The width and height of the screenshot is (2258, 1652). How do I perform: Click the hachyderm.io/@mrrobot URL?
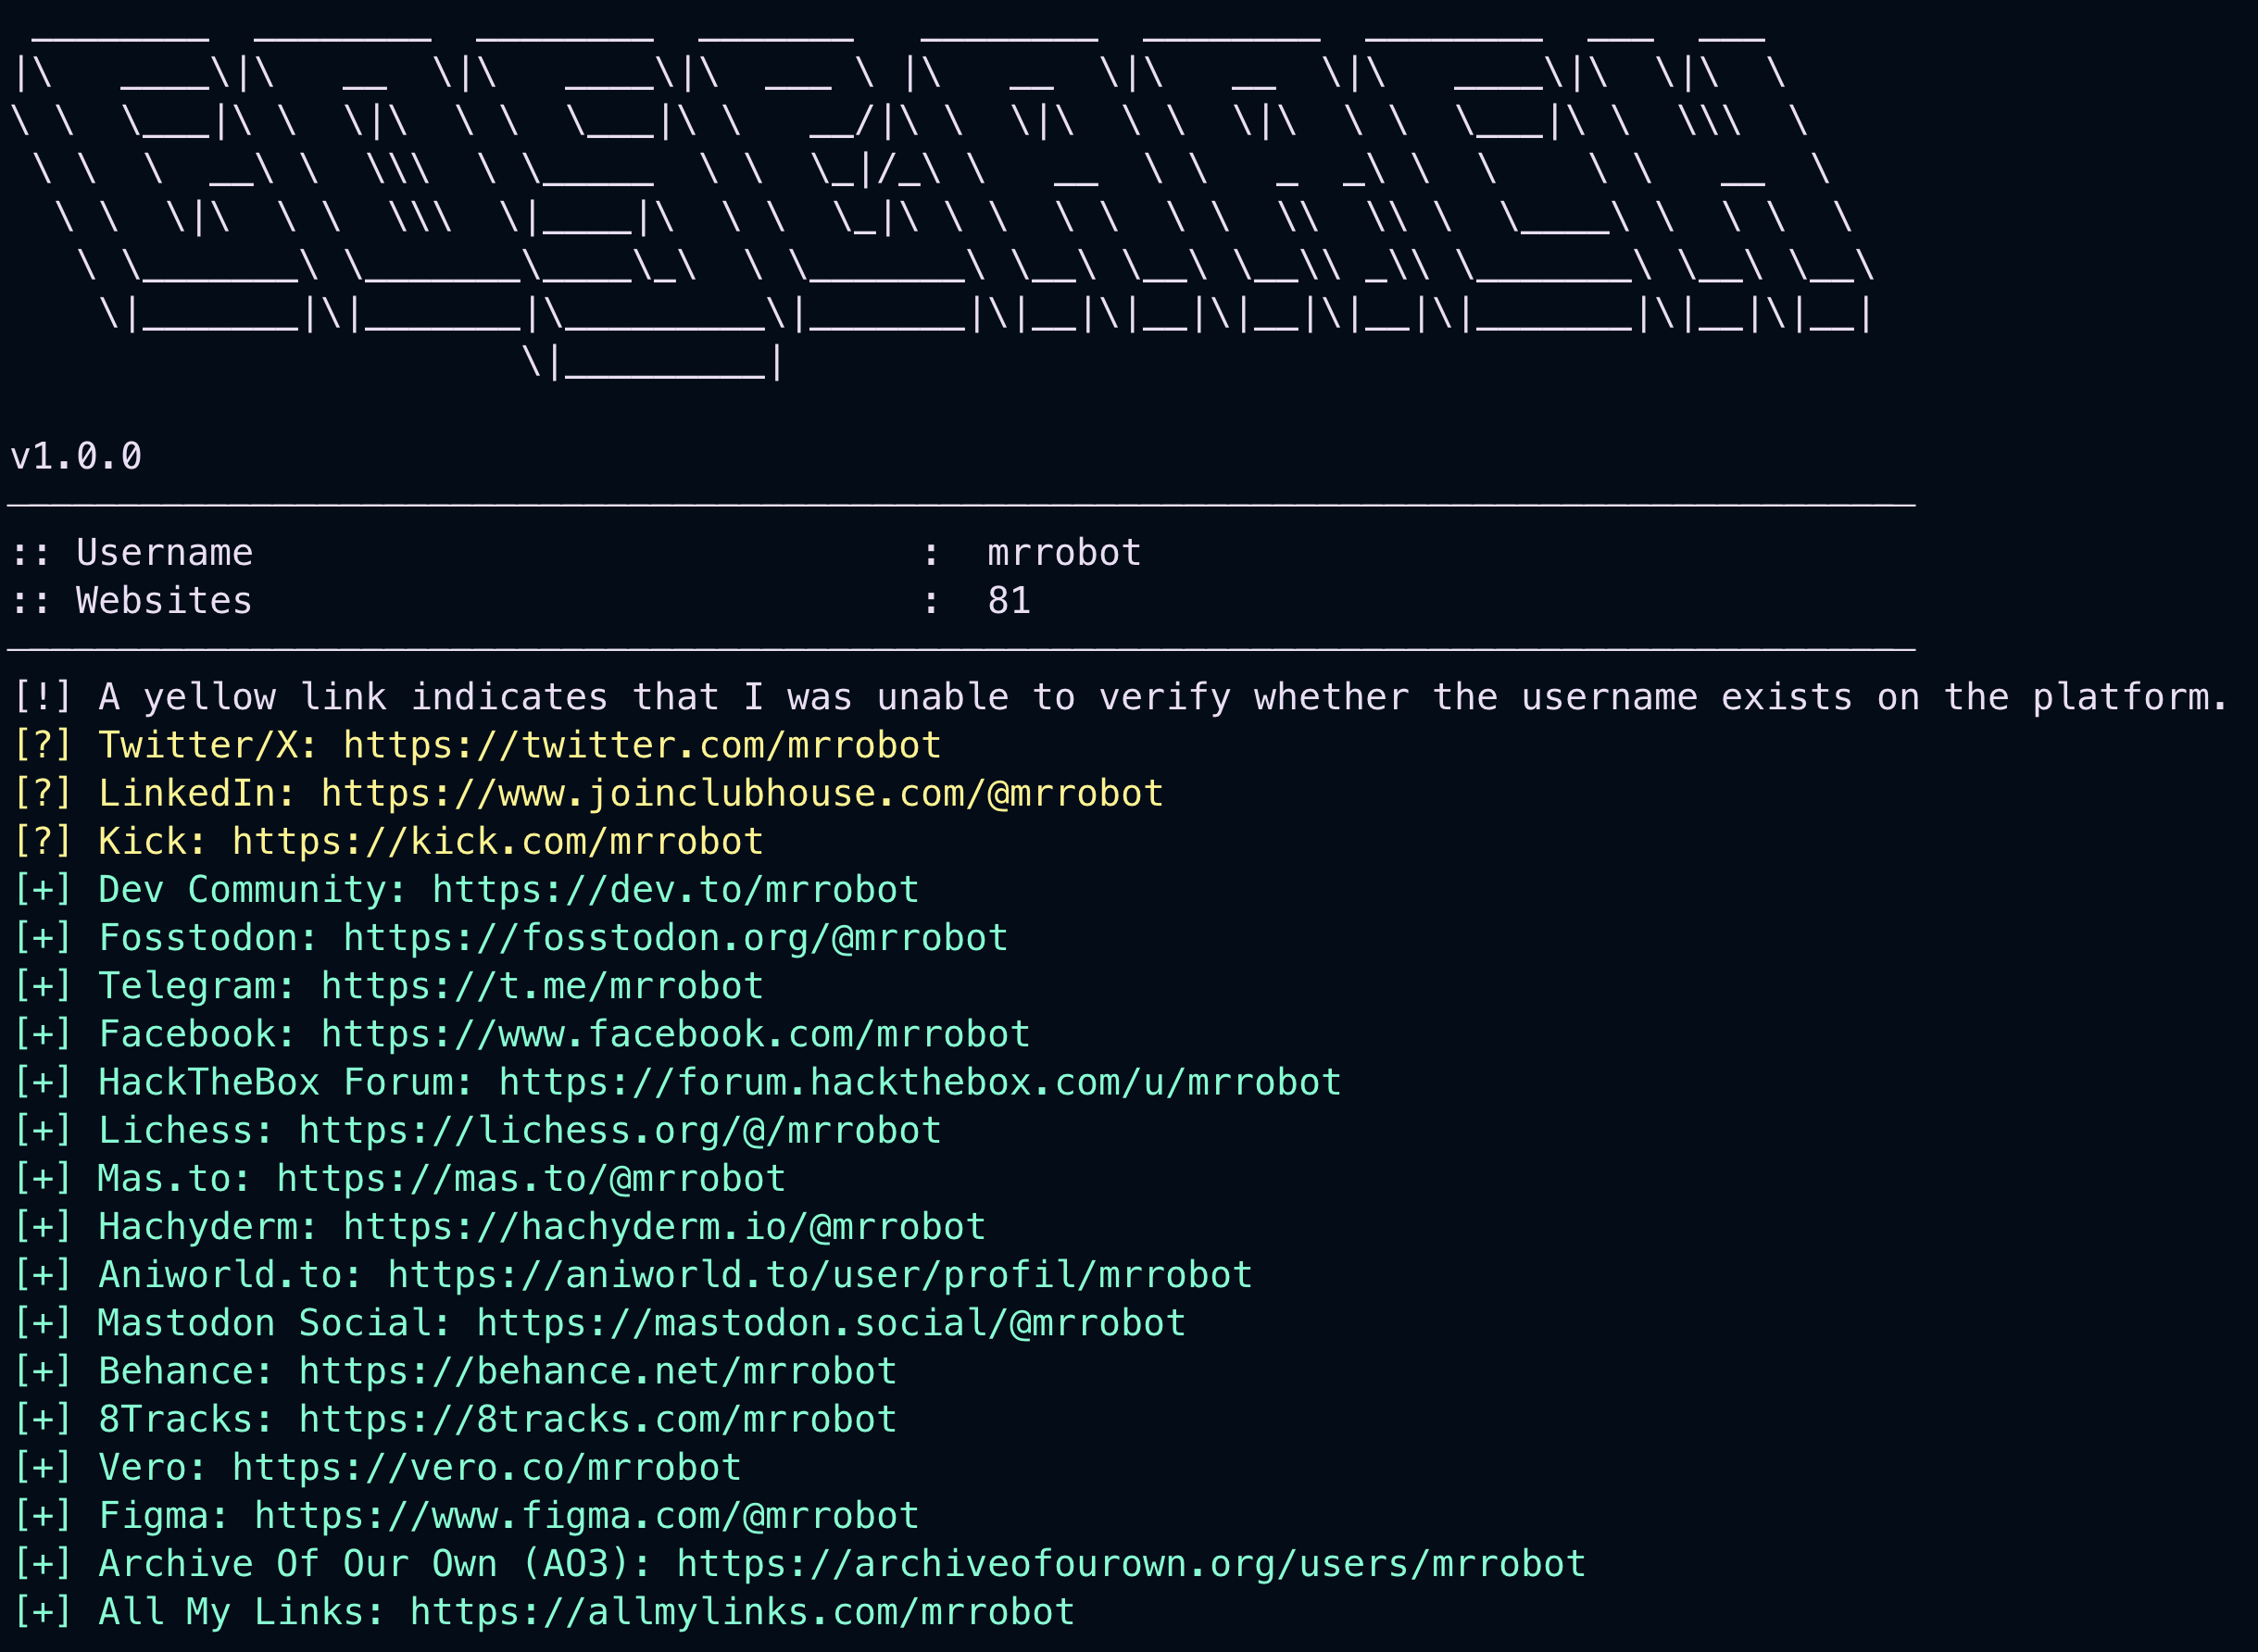coord(664,1226)
